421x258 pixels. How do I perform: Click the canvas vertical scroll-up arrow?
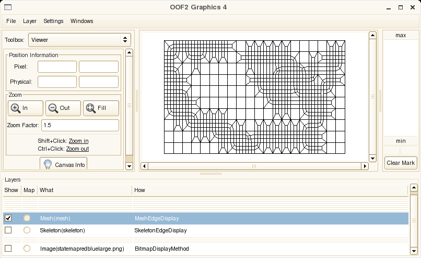tap(372, 35)
